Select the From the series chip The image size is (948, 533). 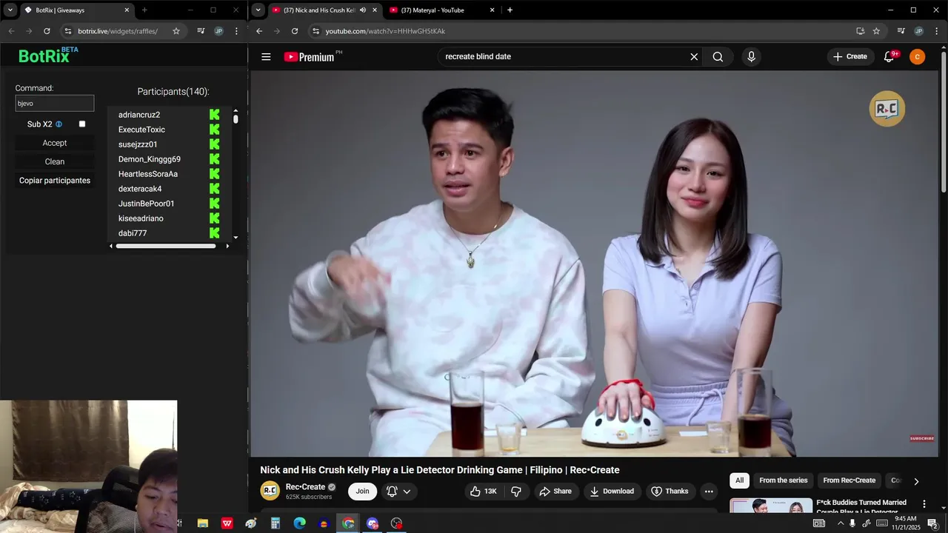pos(783,480)
